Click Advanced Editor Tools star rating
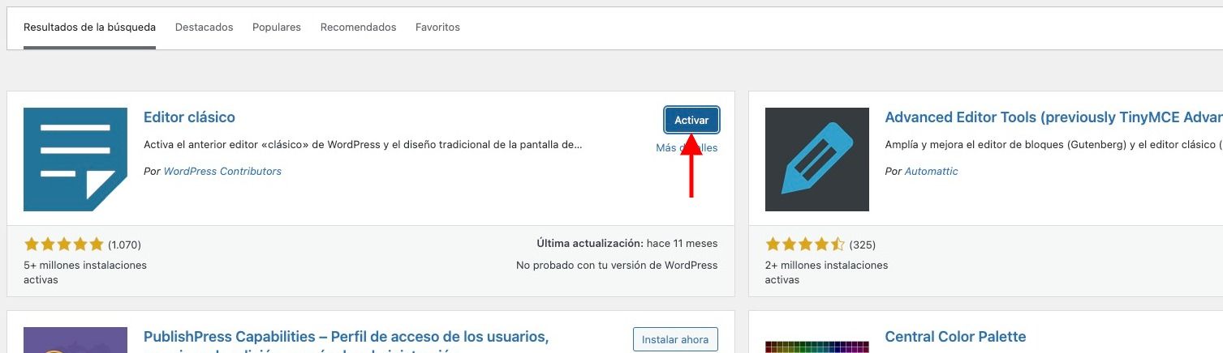1223x353 pixels. pyautogui.click(x=805, y=245)
